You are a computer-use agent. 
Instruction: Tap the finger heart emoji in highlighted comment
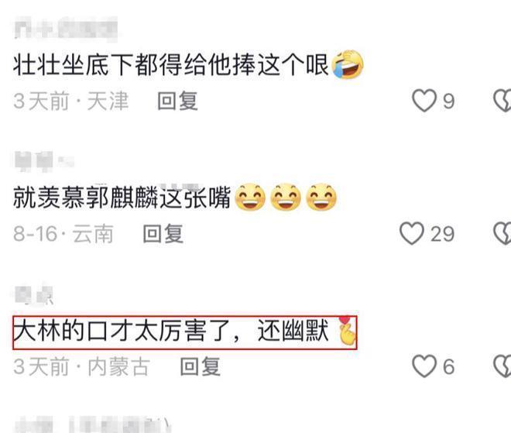347,331
